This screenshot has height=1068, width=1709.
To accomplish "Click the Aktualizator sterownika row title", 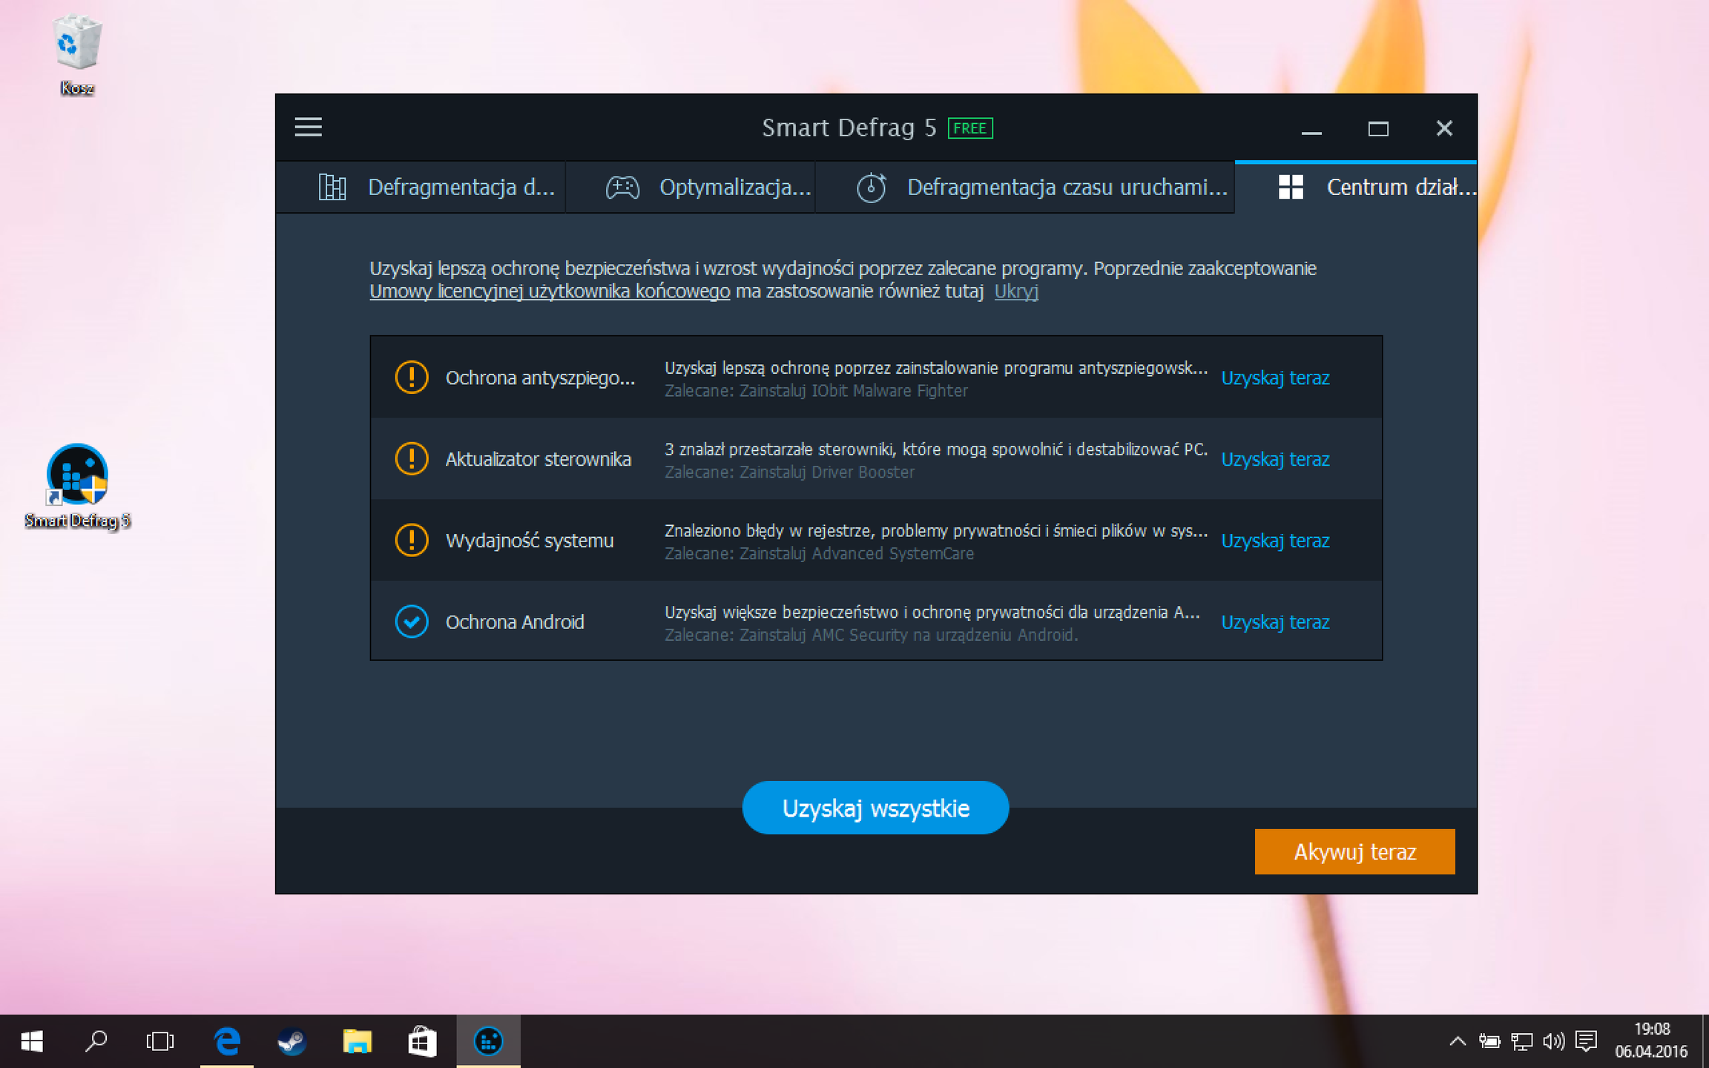I will click(538, 459).
